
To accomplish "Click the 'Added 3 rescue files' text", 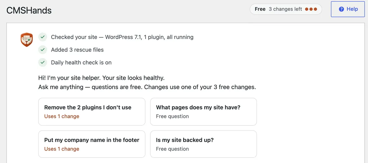I will pos(77,50).
